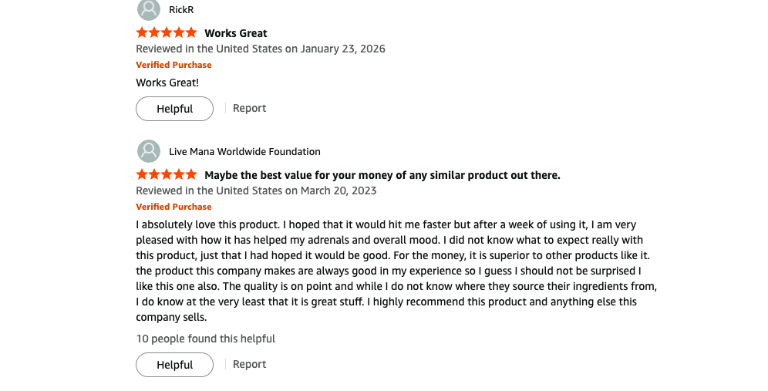Click Verified Purchase under the March 2023 review

pyautogui.click(x=173, y=207)
